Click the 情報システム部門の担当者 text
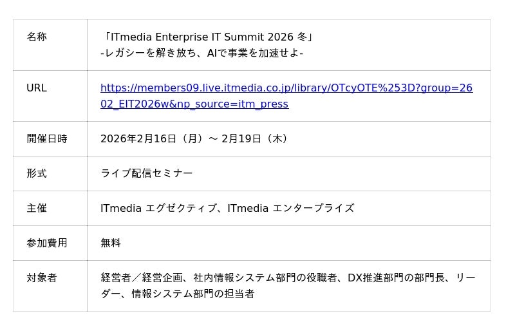 click(x=192, y=294)
